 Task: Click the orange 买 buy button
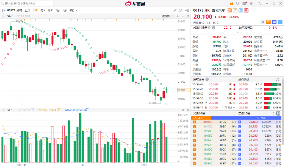point(268,22)
